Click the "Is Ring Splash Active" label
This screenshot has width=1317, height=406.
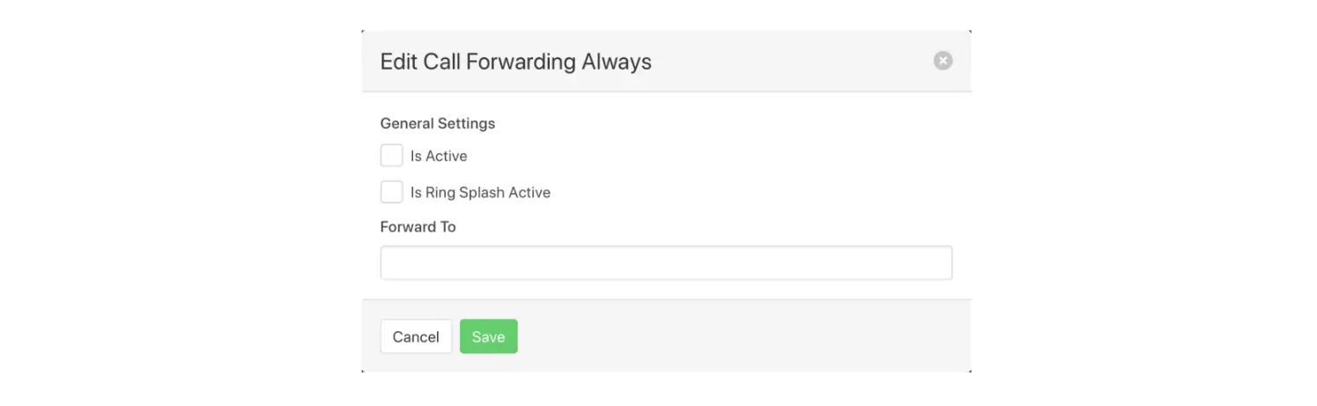[480, 192]
